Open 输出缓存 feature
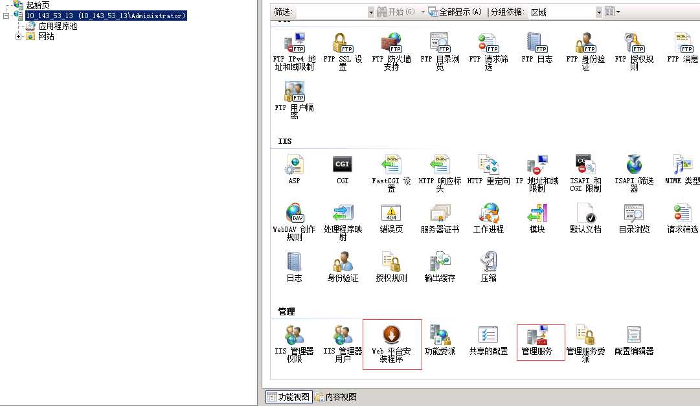 click(x=440, y=267)
